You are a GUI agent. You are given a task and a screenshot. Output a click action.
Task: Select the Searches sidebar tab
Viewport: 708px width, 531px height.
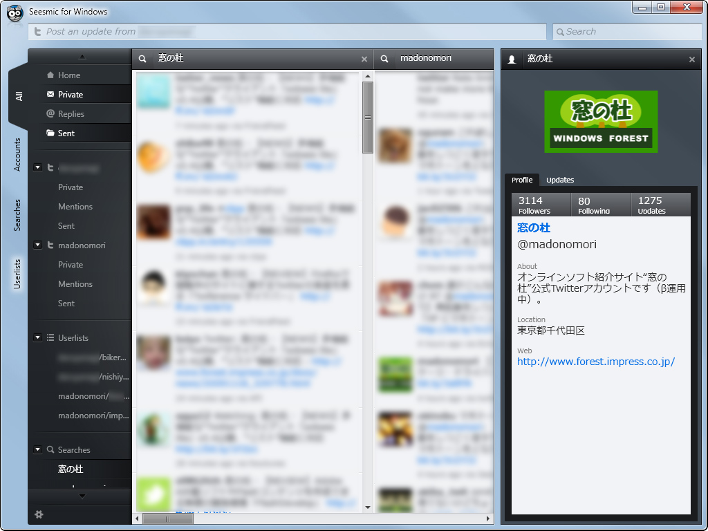click(x=17, y=209)
